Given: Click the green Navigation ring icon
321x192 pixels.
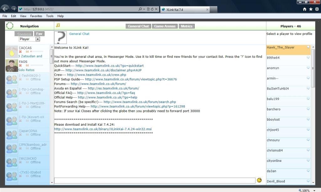Looking at the screenshot, I should [x=10, y=26].
